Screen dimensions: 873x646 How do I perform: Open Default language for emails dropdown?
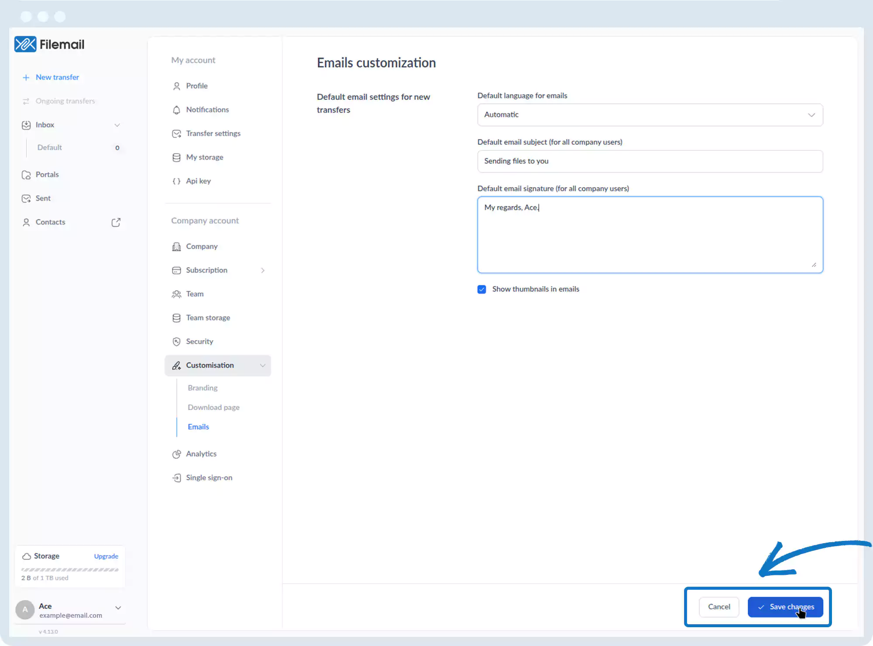pos(650,115)
